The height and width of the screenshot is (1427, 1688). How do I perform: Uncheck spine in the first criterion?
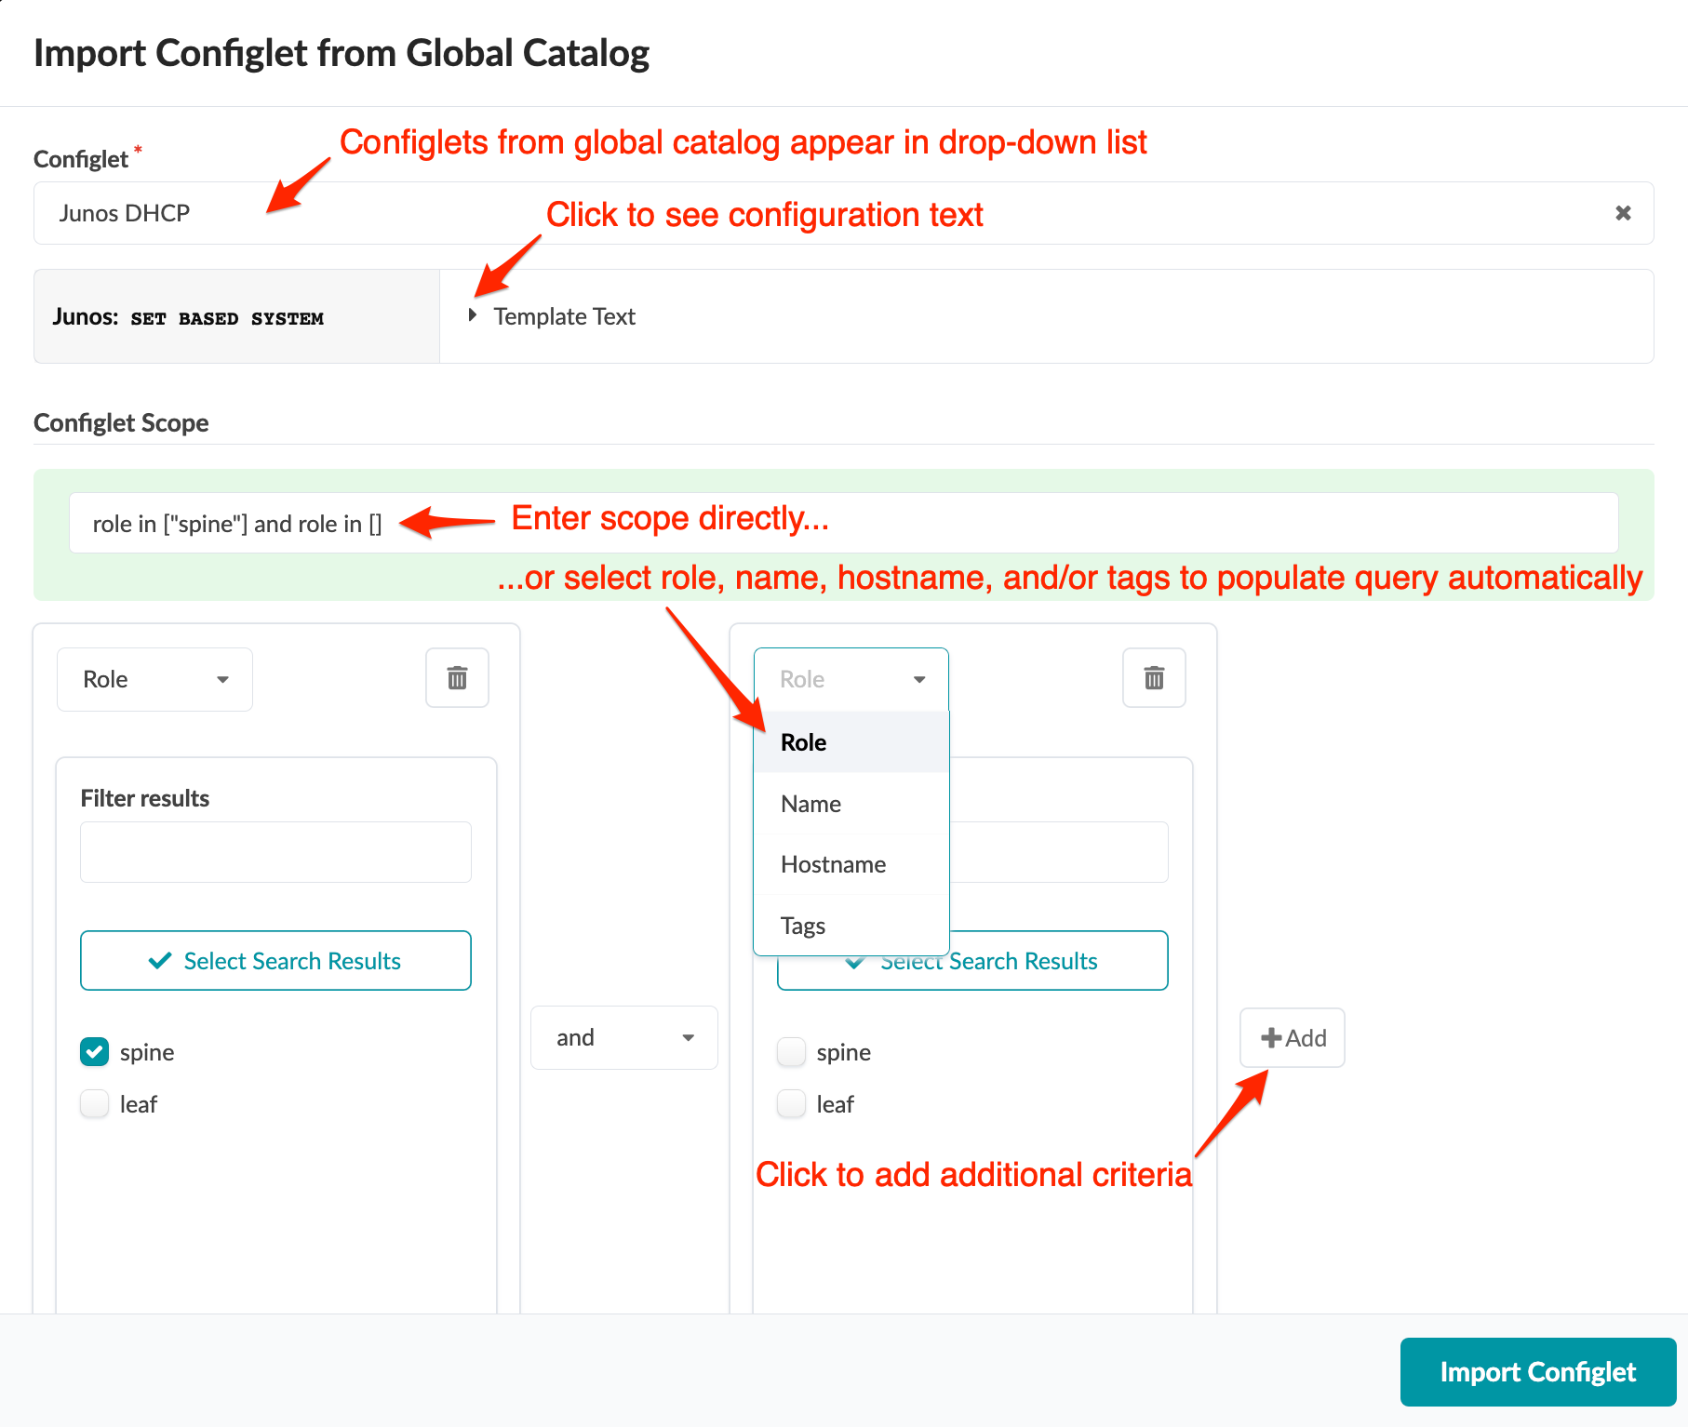95,1052
